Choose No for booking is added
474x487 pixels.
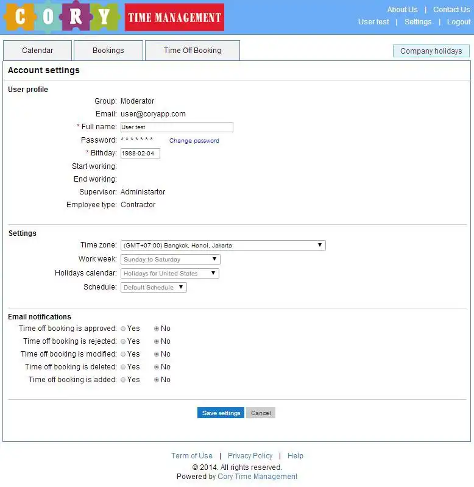pos(157,380)
